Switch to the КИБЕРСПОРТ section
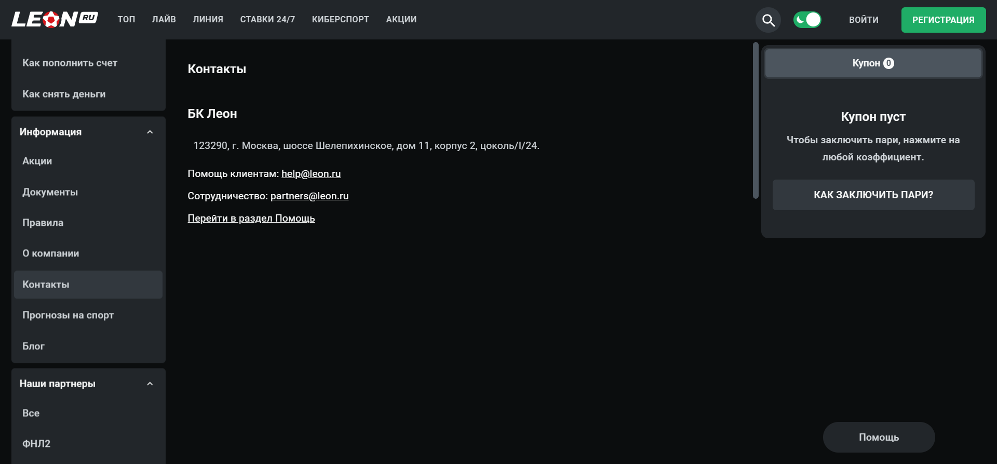 [341, 20]
